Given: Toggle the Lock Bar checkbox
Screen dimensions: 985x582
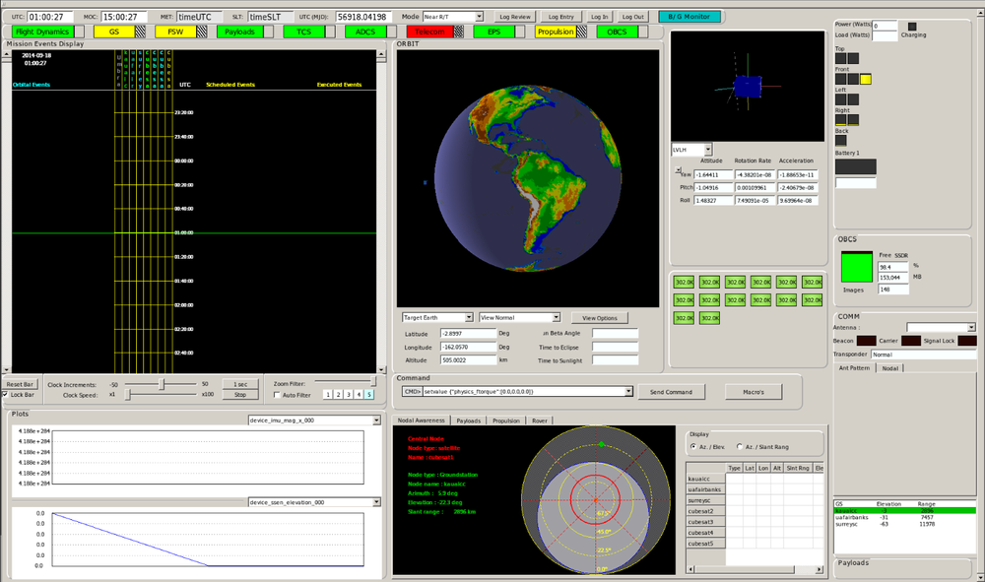Looking at the screenshot, I should [6, 395].
